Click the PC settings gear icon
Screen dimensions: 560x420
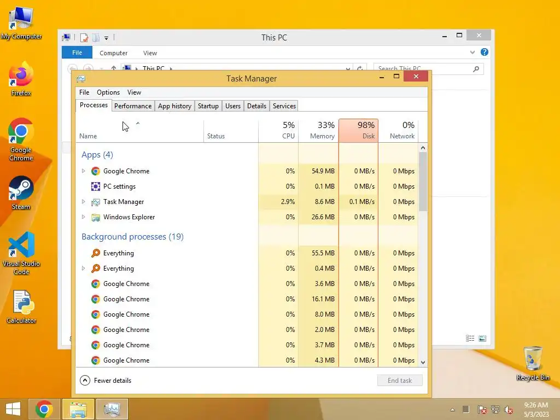(x=95, y=186)
